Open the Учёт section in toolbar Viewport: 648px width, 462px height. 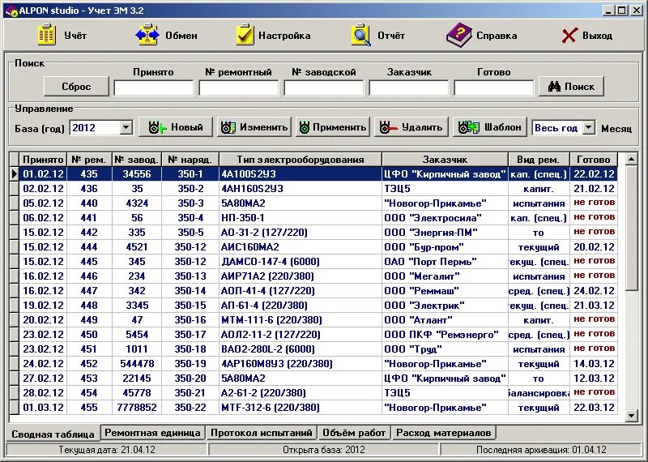[x=62, y=35]
